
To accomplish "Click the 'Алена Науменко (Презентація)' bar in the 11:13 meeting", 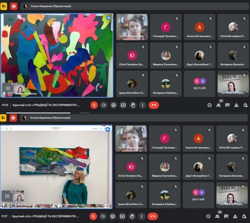I will coord(134,7).
